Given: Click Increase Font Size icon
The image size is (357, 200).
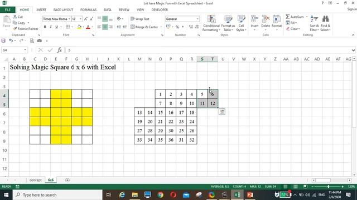Looking at the screenshot, I should 85,19.
